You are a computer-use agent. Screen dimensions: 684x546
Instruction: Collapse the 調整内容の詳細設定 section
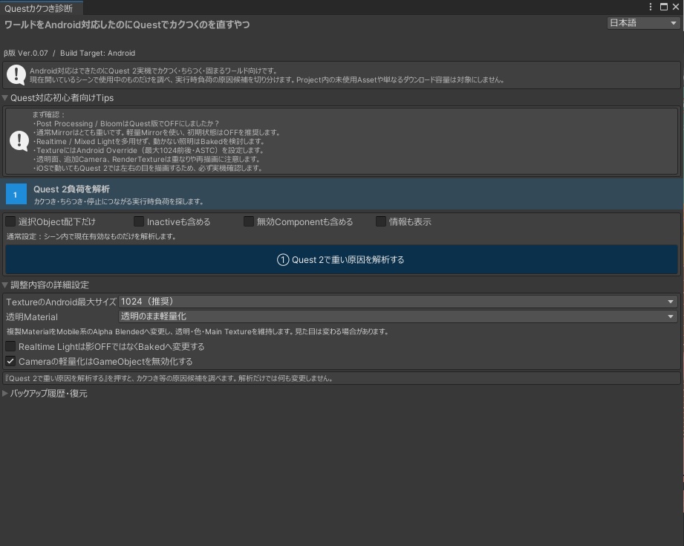(x=5, y=285)
